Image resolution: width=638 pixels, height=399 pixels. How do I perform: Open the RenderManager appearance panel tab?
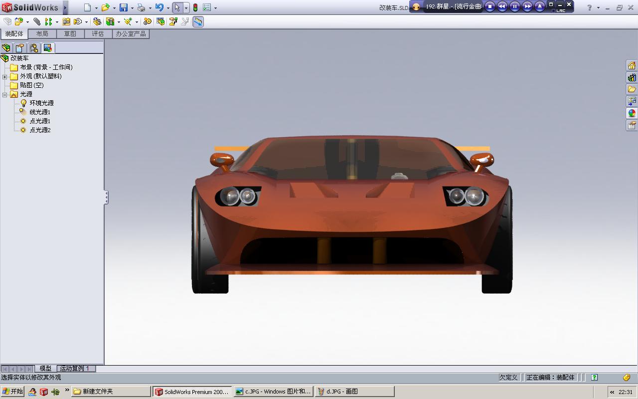click(48, 48)
